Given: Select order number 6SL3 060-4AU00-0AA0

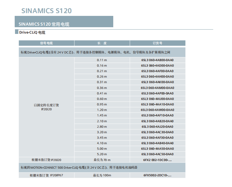Looking at the screenshot, I should (x=158, y=99).
